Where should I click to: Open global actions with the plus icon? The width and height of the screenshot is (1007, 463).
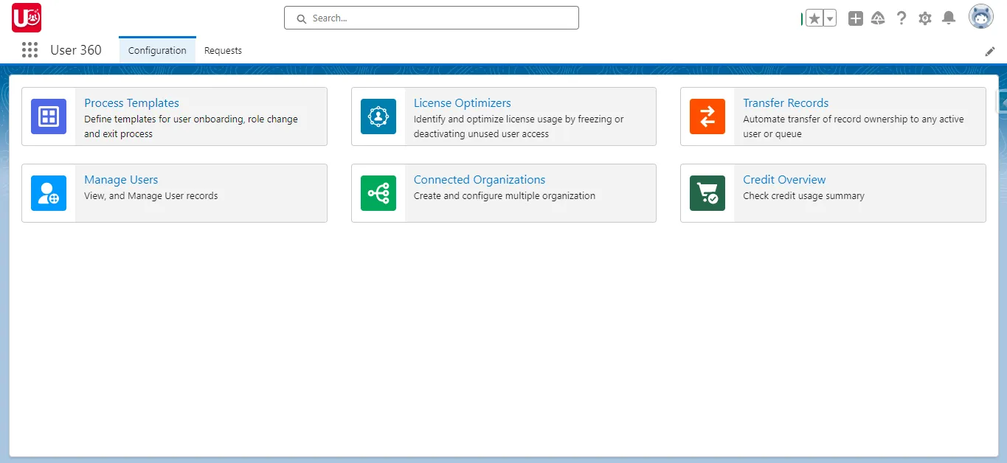point(855,18)
